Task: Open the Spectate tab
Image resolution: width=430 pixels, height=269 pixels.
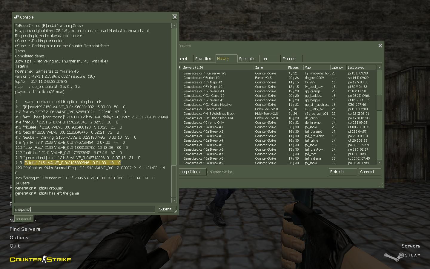Action: tap(247, 59)
